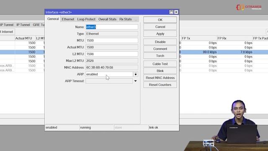Image resolution: width=268 pixels, height=151 pixels.
Task: Click the Max L2 MTU field 2028
Action: tap(112, 61)
